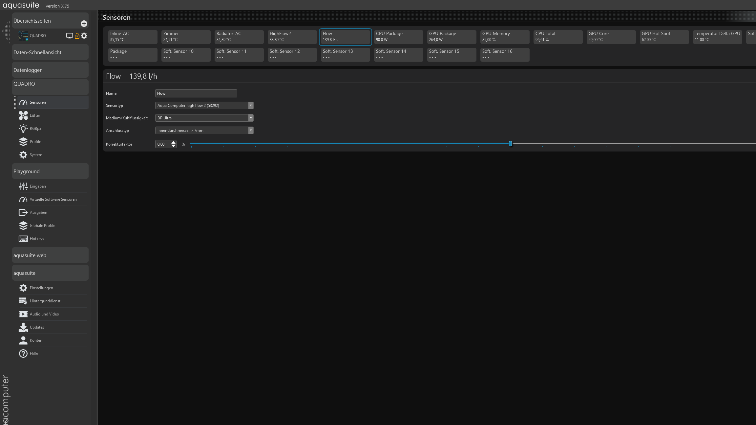
Task: Expand the Anschlusstyp dropdown
Action: (x=251, y=131)
